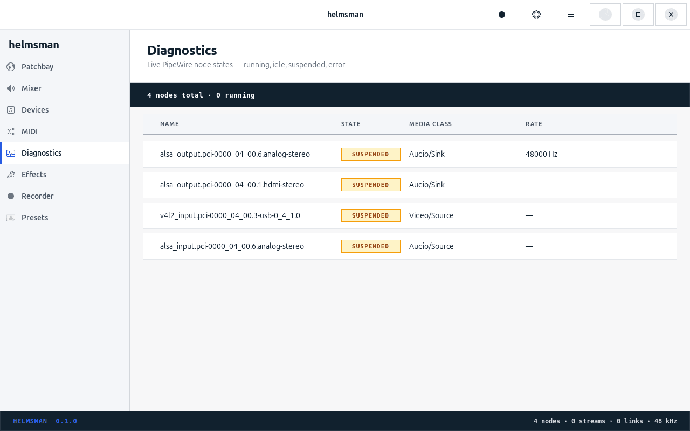Open the hamburger menu in header
The image size is (690, 431).
(x=571, y=15)
